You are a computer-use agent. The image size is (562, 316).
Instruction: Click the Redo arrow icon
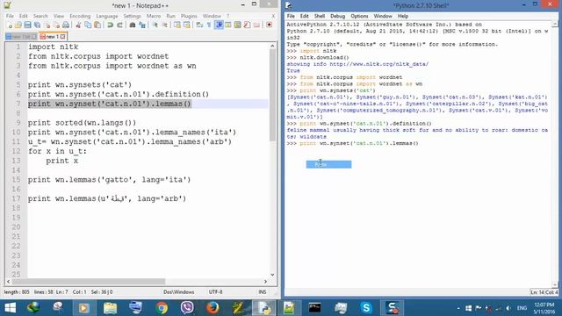point(119,25)
